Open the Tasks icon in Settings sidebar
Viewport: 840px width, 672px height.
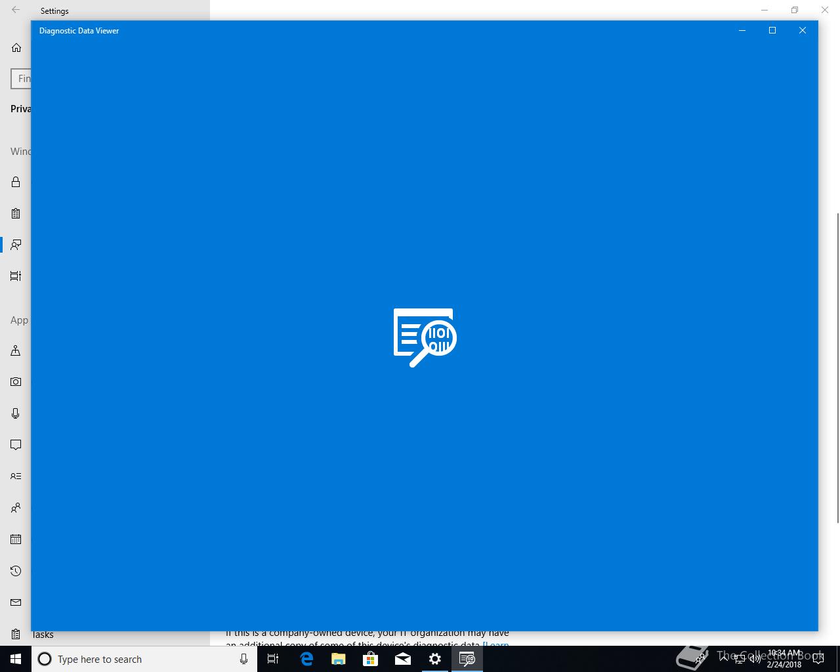click(x=16, y=635)
